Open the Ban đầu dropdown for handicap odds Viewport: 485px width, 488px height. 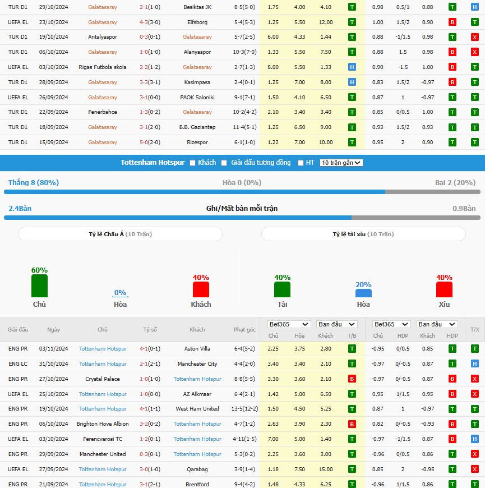tap(437, 324)
